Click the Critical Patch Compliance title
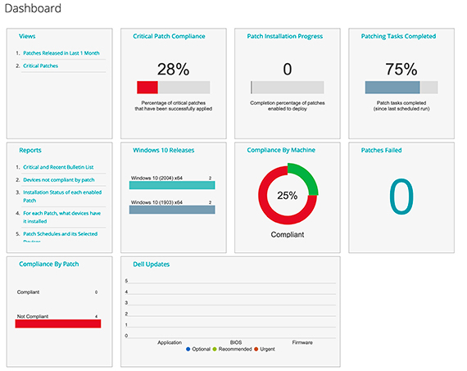Screen dimensions: 467x371 (x=169, y=36)
